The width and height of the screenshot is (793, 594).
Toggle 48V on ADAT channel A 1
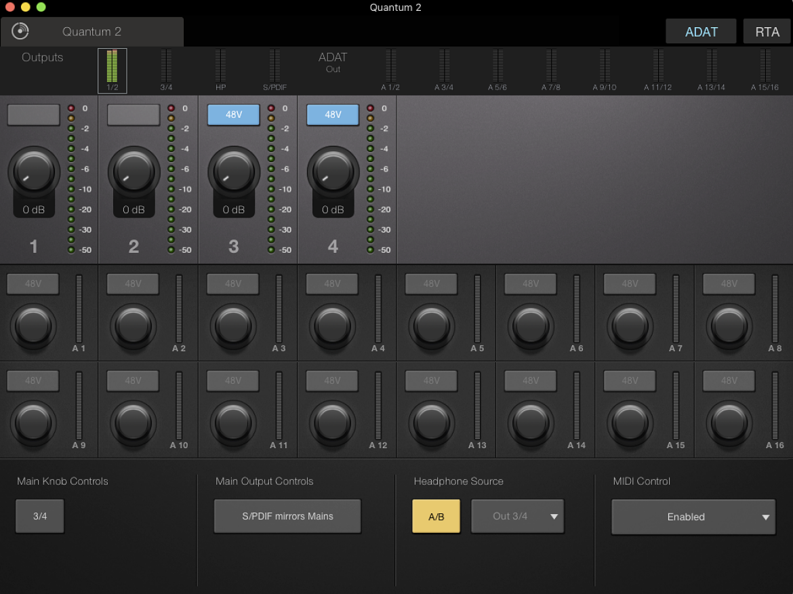[33, 284]
